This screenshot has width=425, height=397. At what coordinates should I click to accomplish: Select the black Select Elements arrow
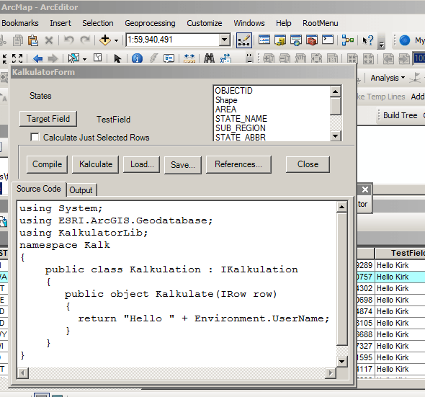(x=117, y=58)
